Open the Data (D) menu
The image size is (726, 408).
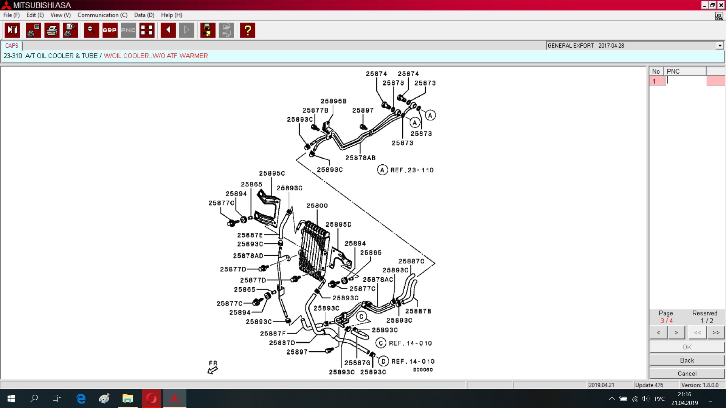(x=144, y=15)
